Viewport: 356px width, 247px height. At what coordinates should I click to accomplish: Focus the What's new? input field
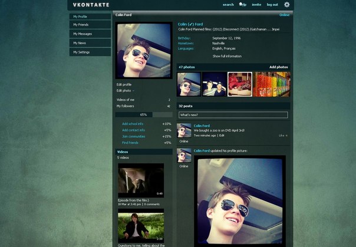(x=233, y=115)
